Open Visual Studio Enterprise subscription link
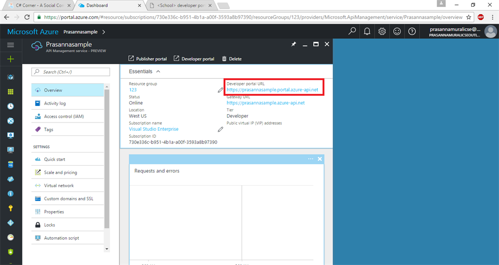The width and height of the screenshot is (499, 265). click(x=154, y=129)
